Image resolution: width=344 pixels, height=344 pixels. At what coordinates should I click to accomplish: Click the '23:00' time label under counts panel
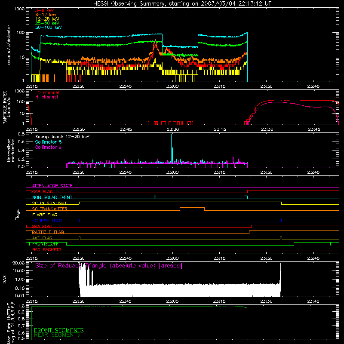172,86
